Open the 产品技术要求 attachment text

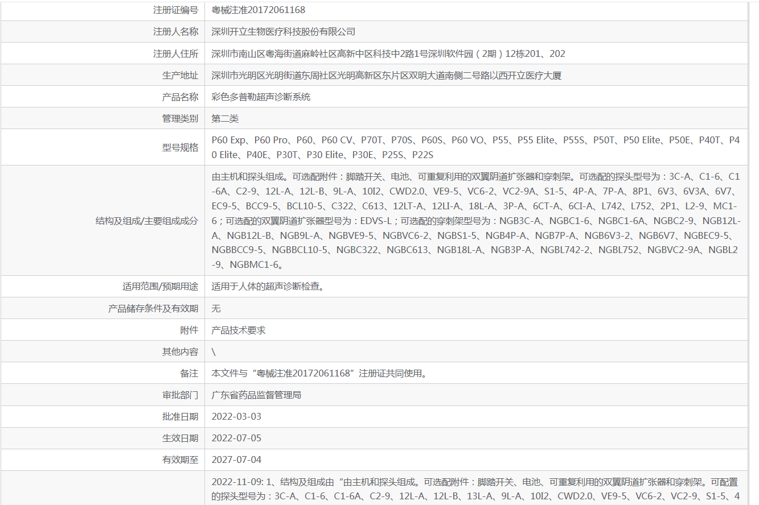(238, 330)
